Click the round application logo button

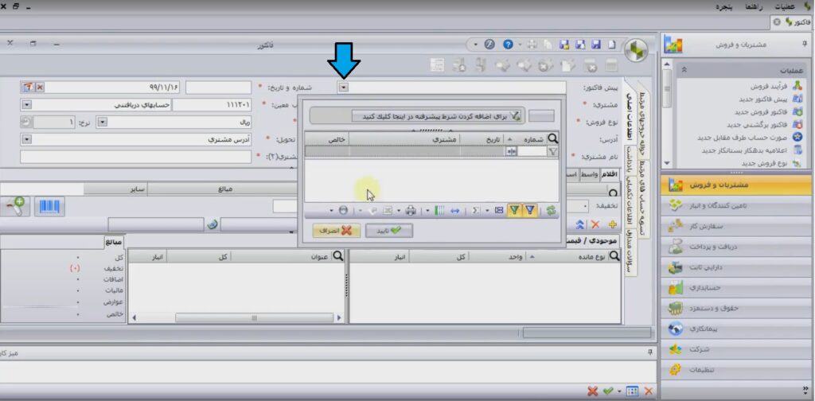[636, 50]
